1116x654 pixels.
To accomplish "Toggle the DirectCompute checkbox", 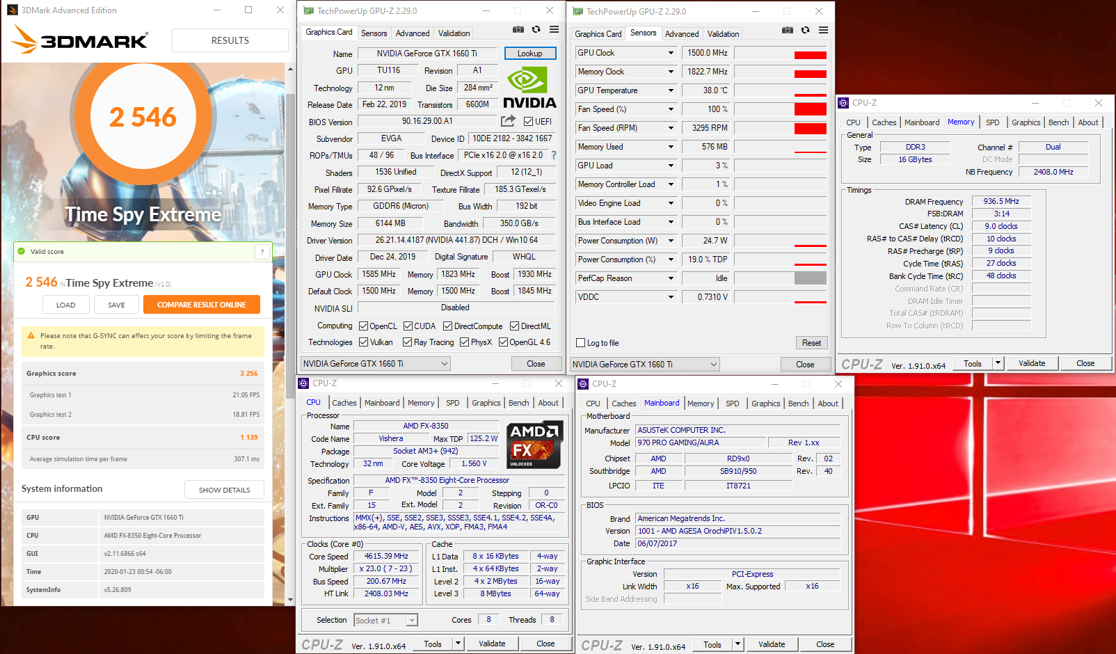I will tap(448, 326).
